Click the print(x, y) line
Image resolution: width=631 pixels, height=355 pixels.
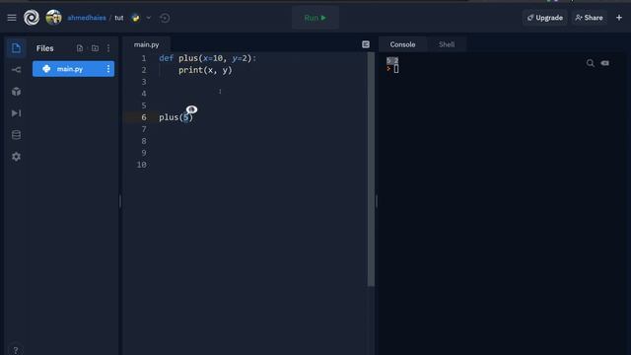pos(205,70)
